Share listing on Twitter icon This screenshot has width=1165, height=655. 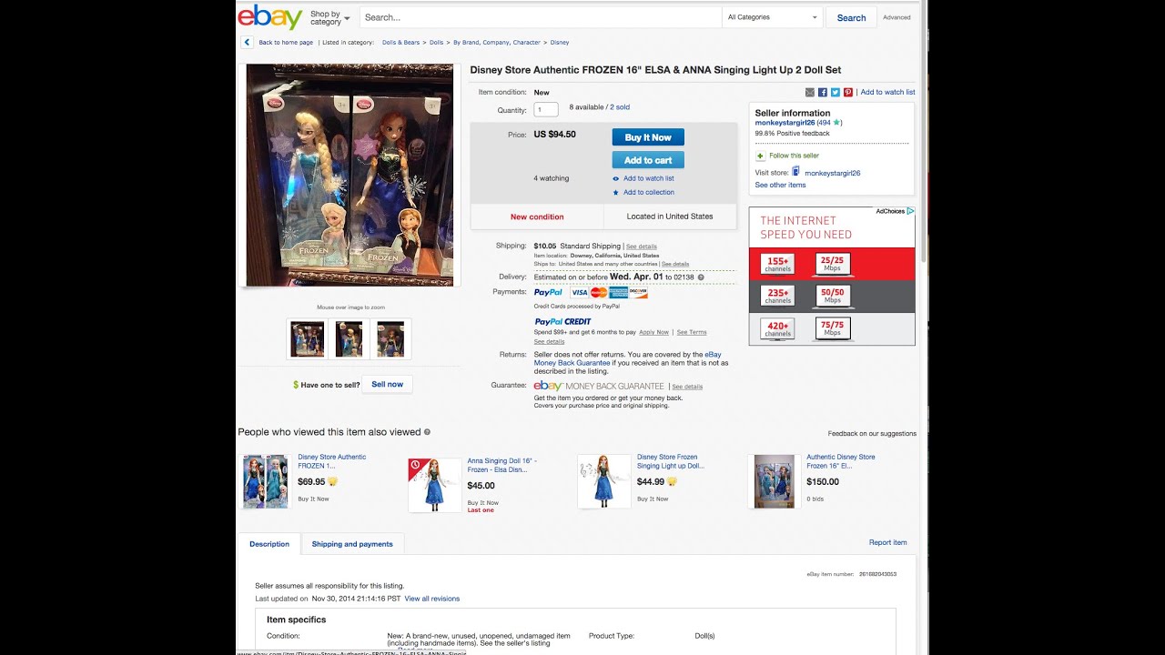click(x=836, y=92)
